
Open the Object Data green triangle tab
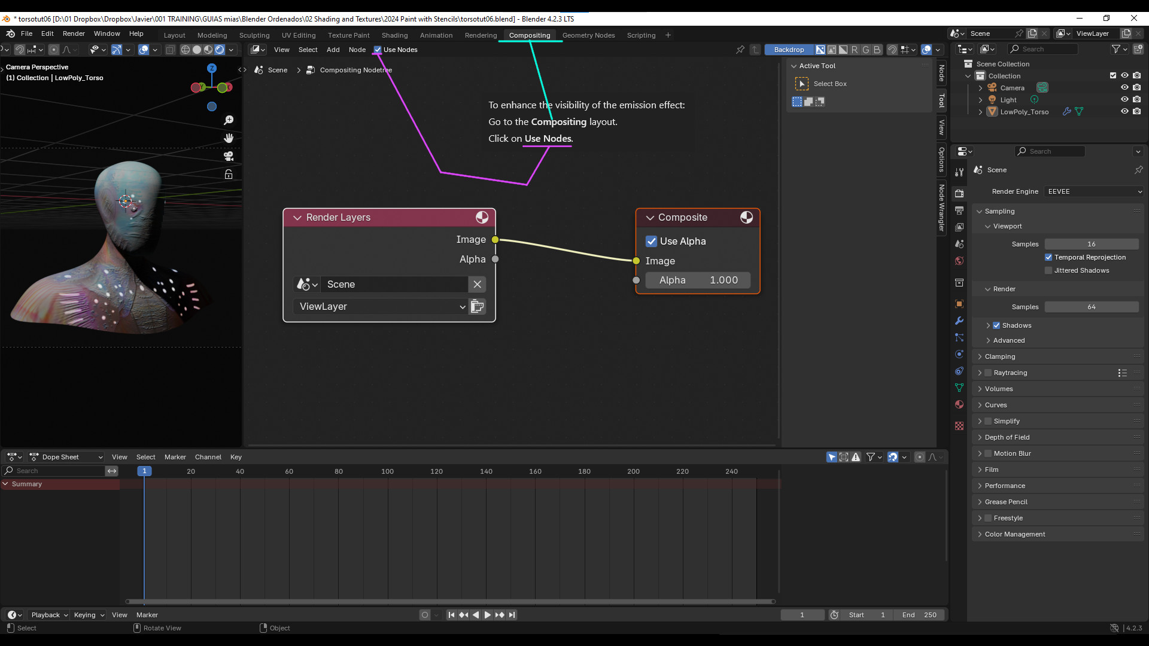(959, 388)
